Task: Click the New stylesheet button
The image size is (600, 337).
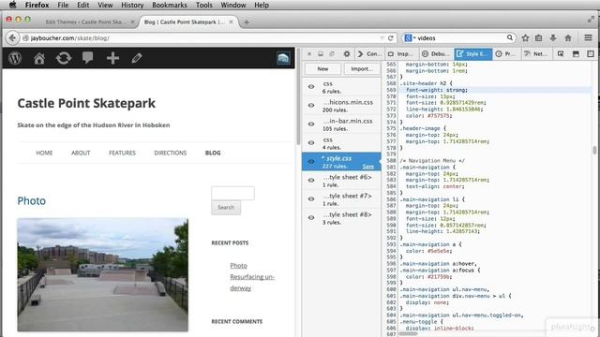Action: 322,68
